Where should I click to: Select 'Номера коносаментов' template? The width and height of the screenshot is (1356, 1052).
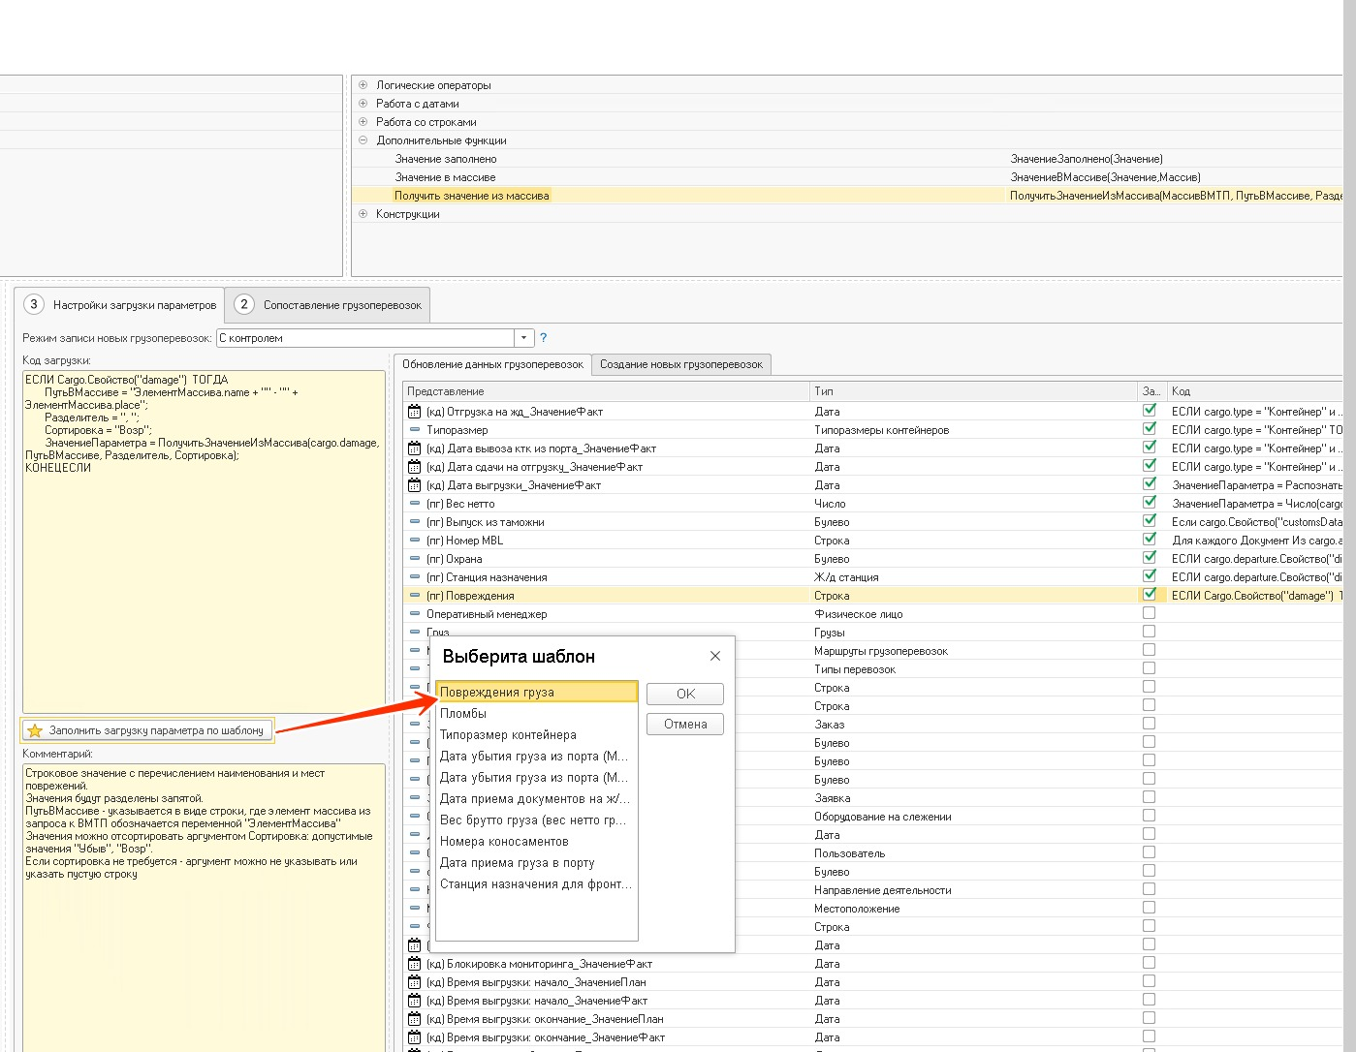coord(537,842)
